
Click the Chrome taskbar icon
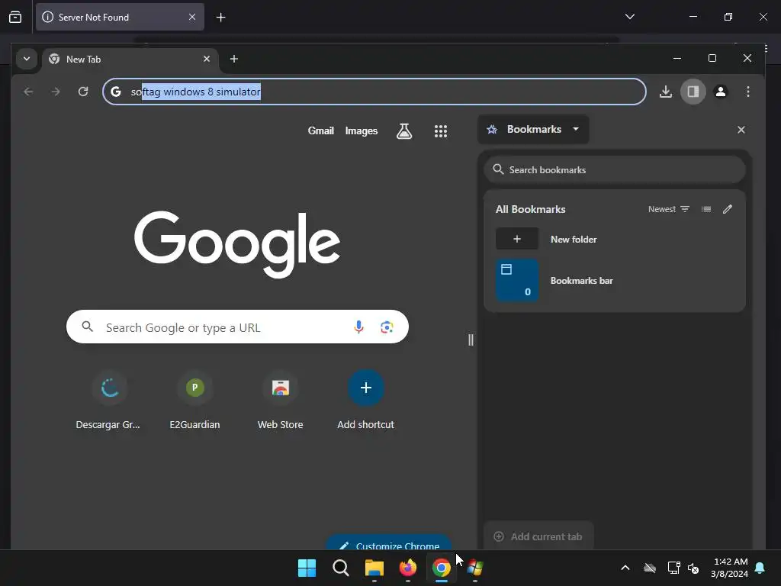click(442, 568)
